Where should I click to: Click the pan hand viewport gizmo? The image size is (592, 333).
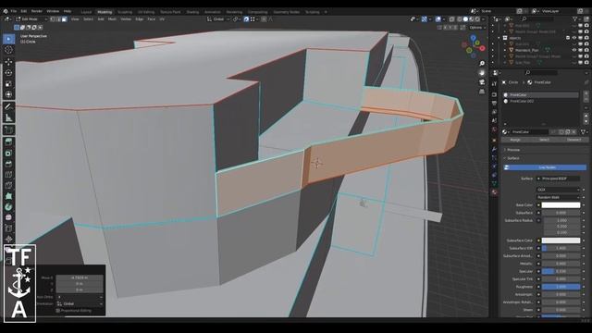click(482, 72)
